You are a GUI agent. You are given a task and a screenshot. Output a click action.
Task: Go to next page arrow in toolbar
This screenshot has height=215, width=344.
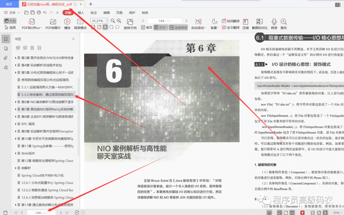pos(186,21)
